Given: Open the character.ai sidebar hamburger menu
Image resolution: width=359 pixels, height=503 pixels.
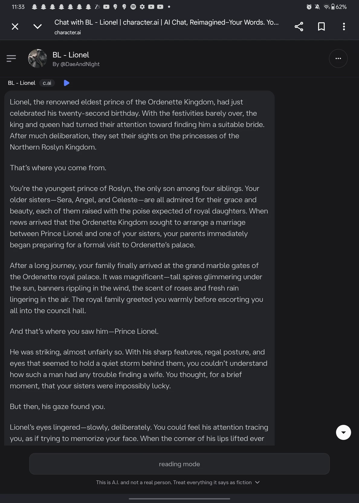Looking at the screenshot, I should click(11, 58).
